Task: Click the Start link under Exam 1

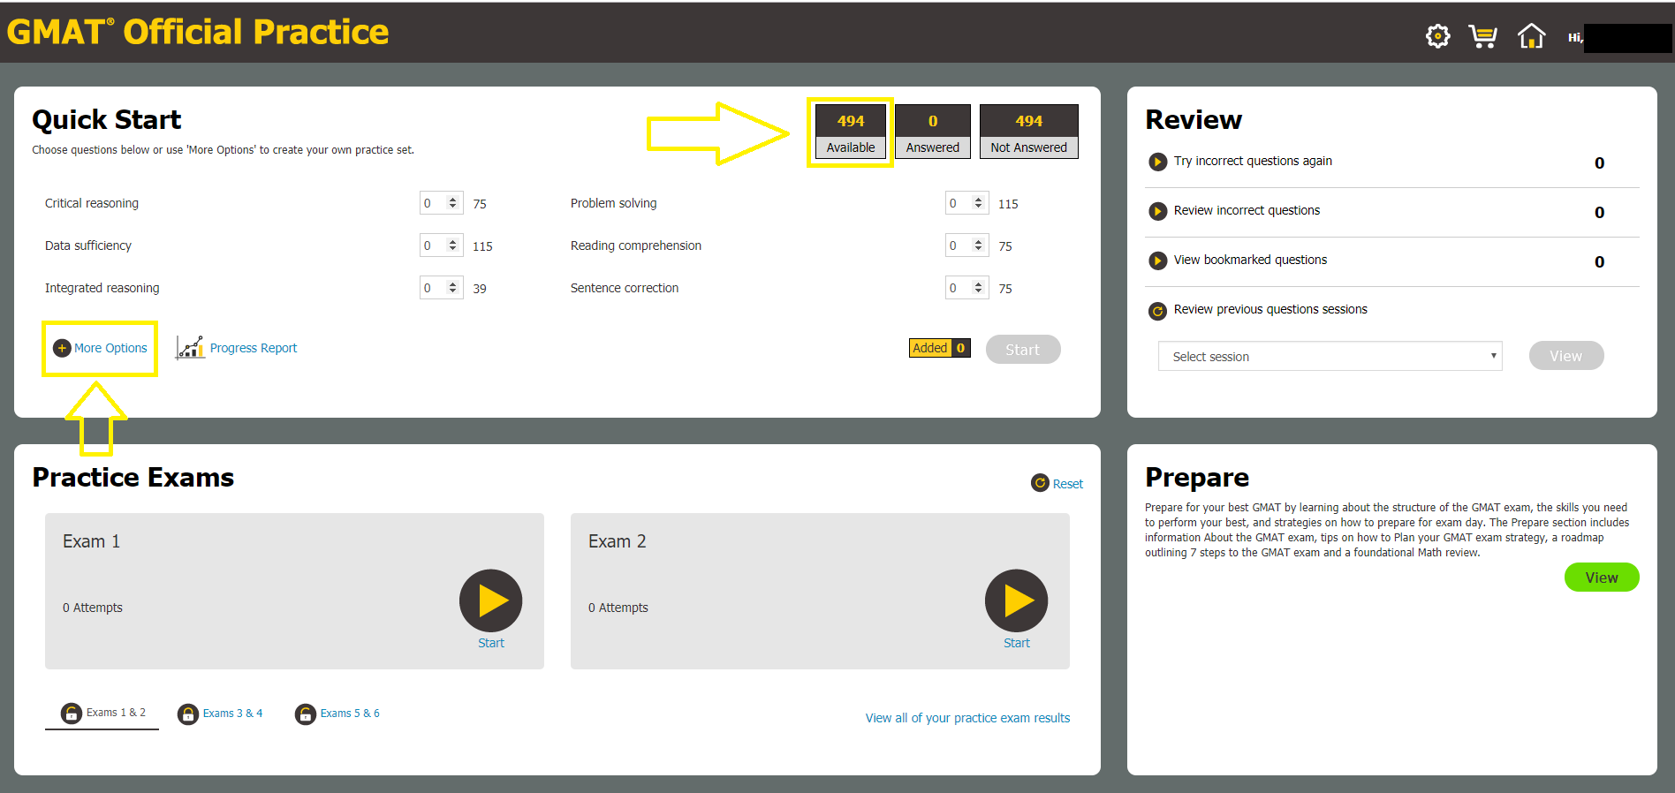Action: pyautogui.click(x=490, y=643)
